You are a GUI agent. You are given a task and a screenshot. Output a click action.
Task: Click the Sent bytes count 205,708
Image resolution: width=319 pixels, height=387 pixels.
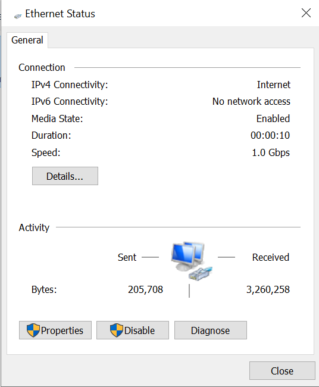(146, 289)
